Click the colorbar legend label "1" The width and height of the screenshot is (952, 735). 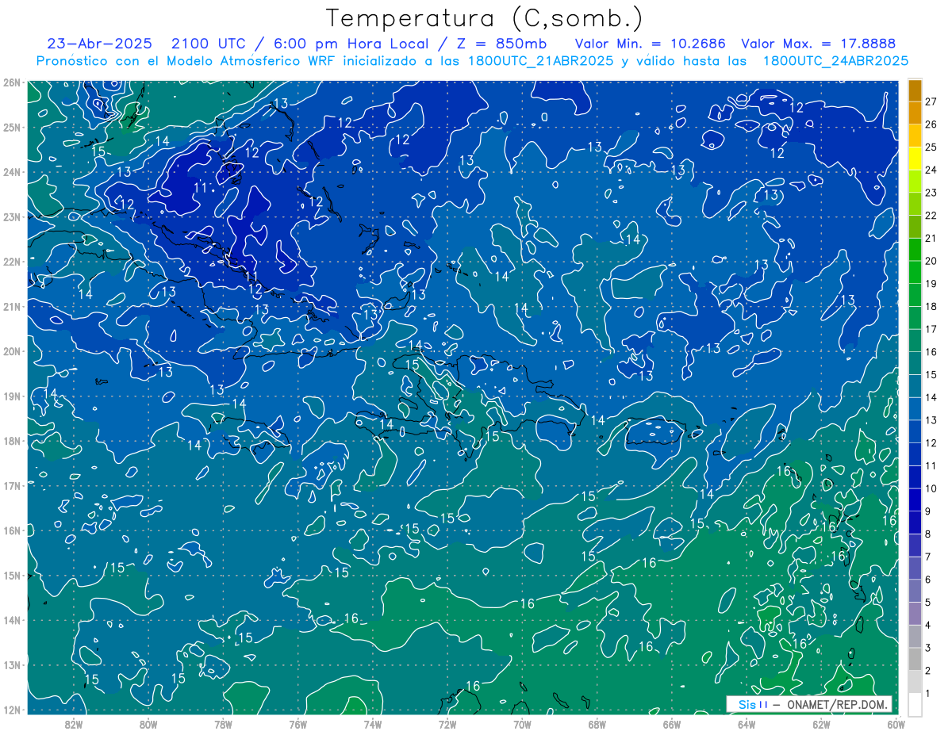tap(927, 694)
